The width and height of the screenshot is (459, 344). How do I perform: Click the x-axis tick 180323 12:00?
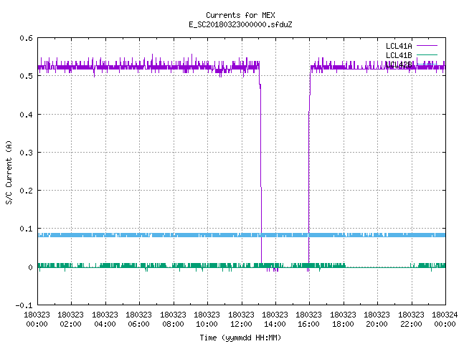(x=241, y=320)
